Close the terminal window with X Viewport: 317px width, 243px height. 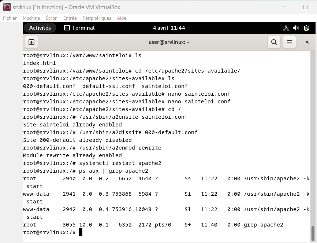click(307, 42)
